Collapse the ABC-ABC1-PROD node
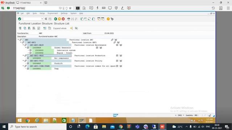Screen dimensions: 232x130 tap(23, 56)
